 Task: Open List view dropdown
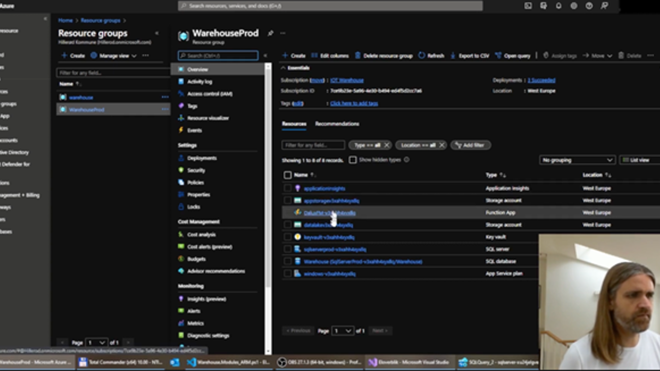[x=640, y=160]
